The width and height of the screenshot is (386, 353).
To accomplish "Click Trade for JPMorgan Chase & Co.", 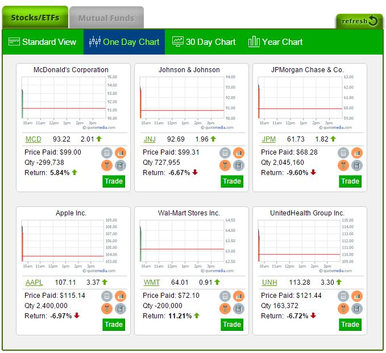I will pos(350,181).
